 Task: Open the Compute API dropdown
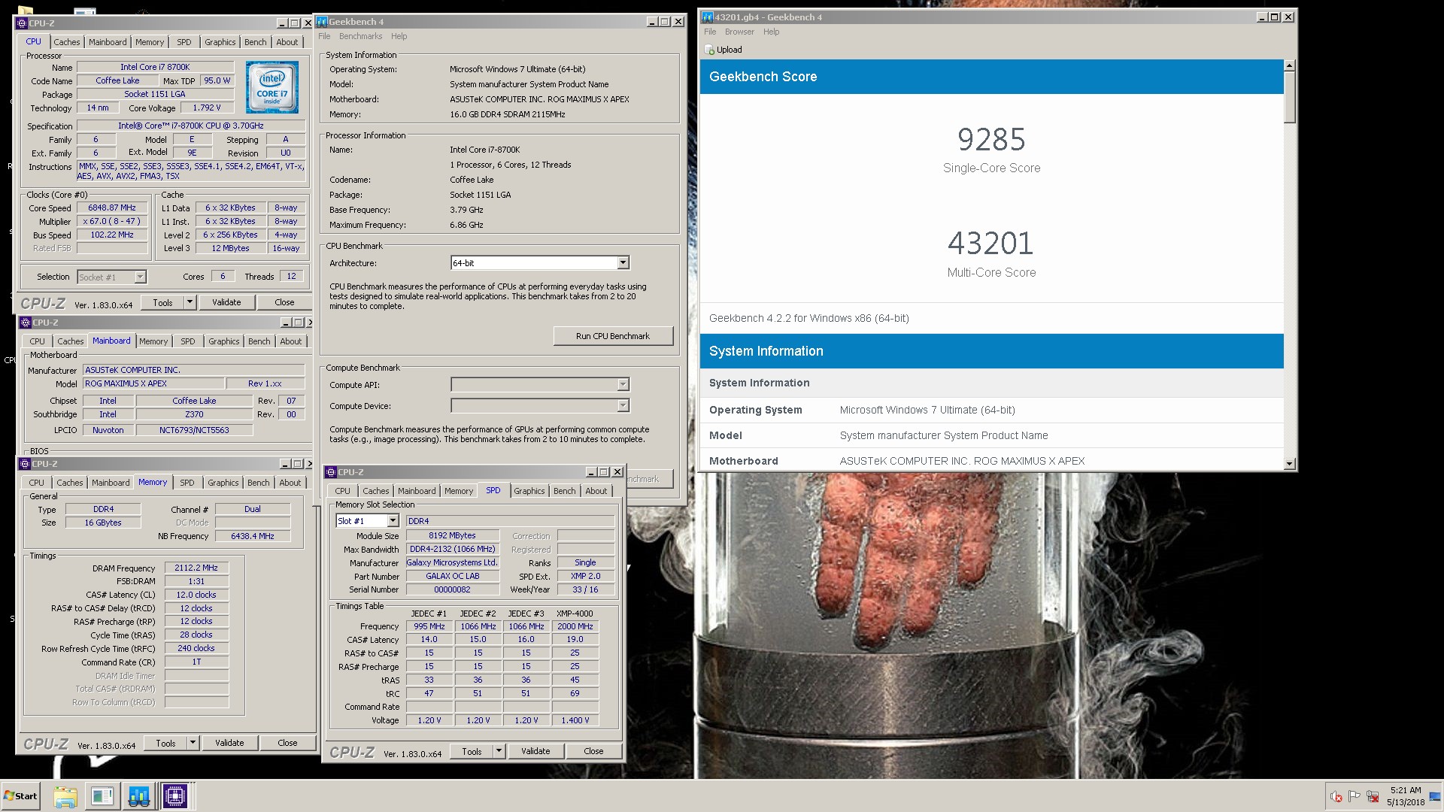[623, 385]
